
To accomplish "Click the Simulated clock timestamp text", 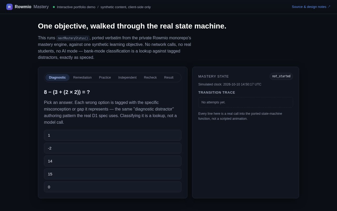I will pos(230,84).
